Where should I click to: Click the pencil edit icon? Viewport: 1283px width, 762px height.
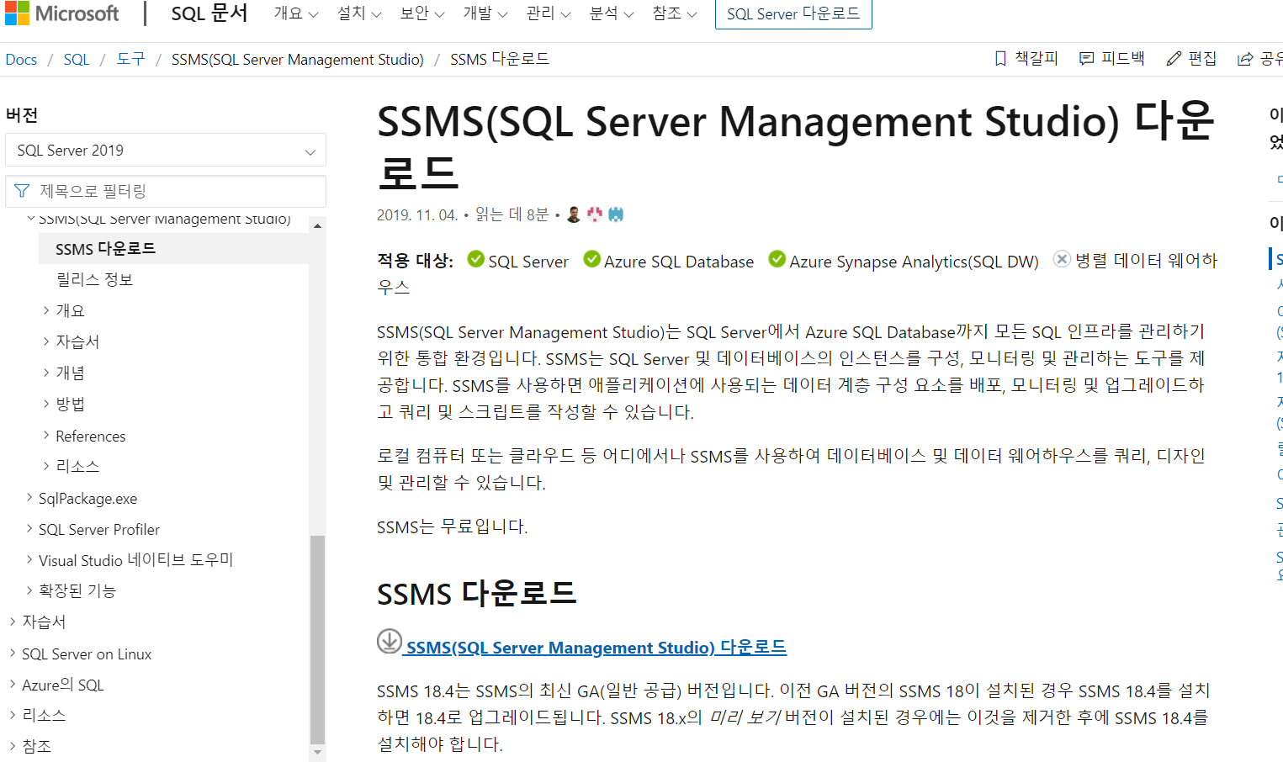pyautogui.click(x=1174, y=59)
